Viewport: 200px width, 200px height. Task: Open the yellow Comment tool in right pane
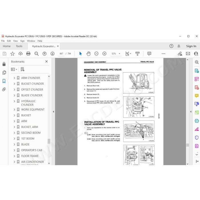(197, 96)
